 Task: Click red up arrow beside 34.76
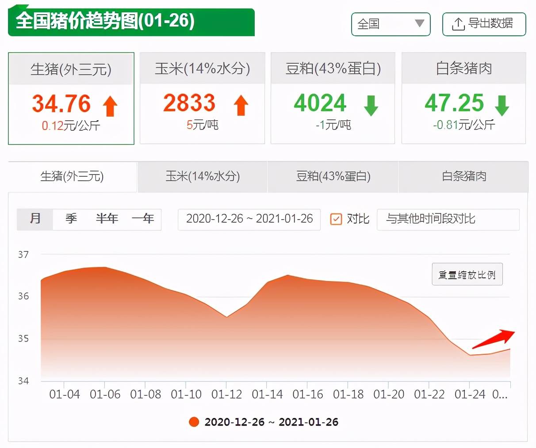coord(110,106)
